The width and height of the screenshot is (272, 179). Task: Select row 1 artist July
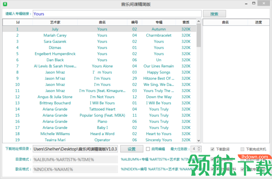(x=55, y=29)
